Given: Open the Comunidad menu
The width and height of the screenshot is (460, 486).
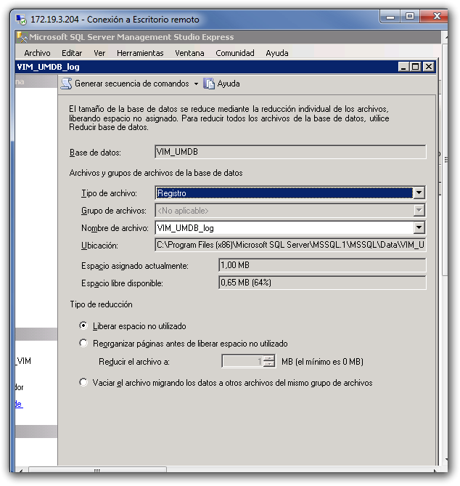Looking at the screenshot, I should [235, 53].
